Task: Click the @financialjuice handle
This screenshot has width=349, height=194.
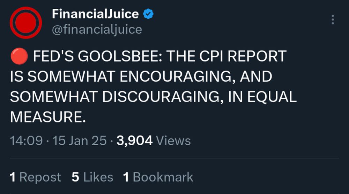Action: click(97, 30)
